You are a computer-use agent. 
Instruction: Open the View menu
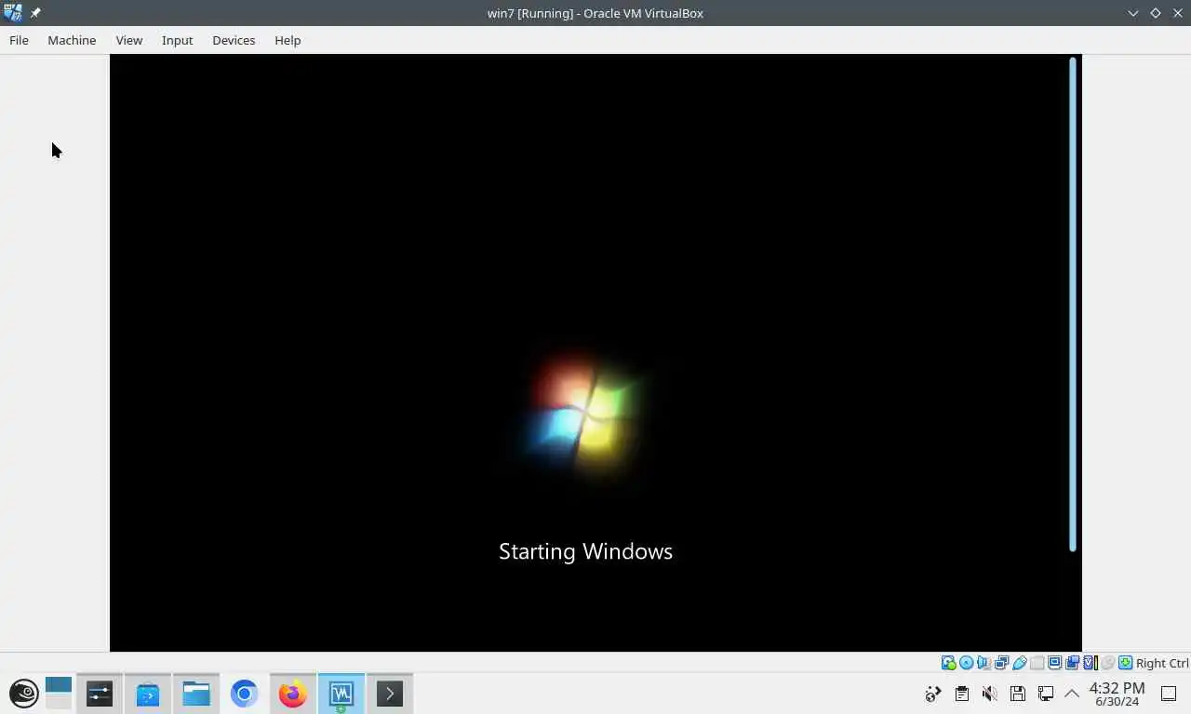(128, 40)
